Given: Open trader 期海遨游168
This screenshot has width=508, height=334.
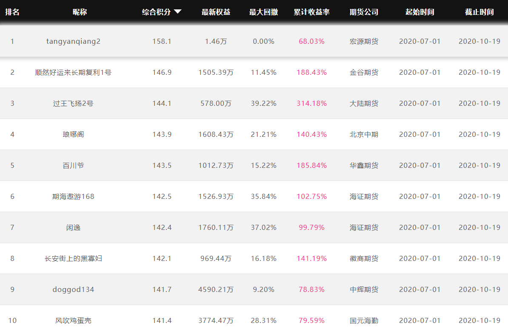Looking at the screenshot, I should [73, 196].
